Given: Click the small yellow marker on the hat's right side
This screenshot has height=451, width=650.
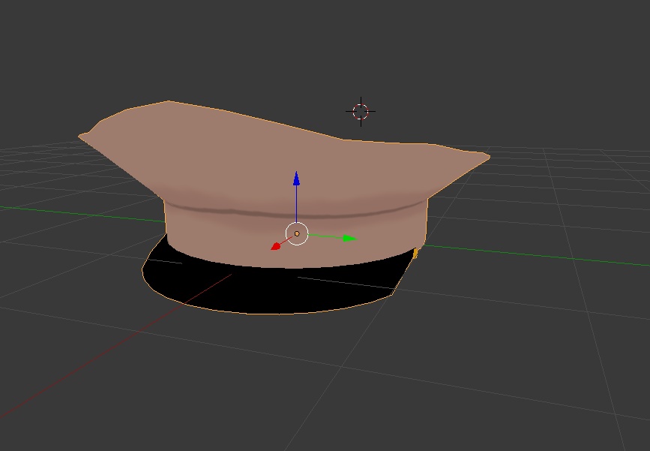Looking at the screenshot, I should click(x=415, y=254).
